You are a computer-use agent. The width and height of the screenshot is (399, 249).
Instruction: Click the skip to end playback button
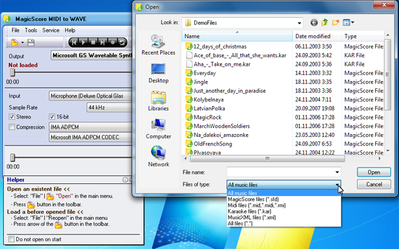point(102,42)
